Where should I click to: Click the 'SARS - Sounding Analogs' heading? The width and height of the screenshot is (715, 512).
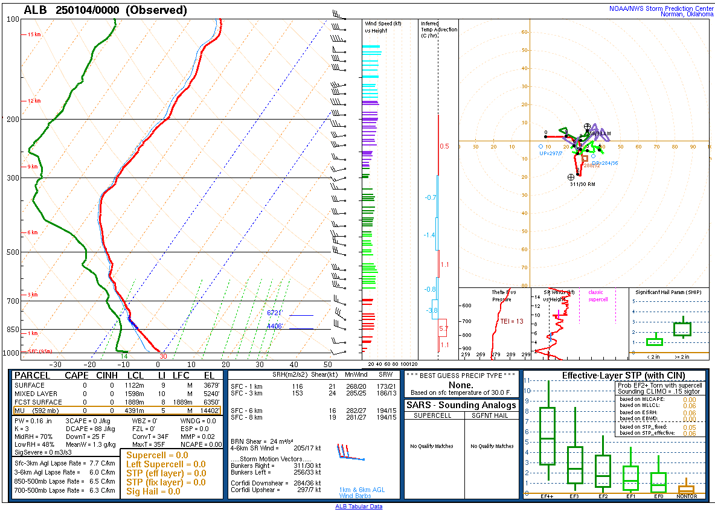coord(461,405)
